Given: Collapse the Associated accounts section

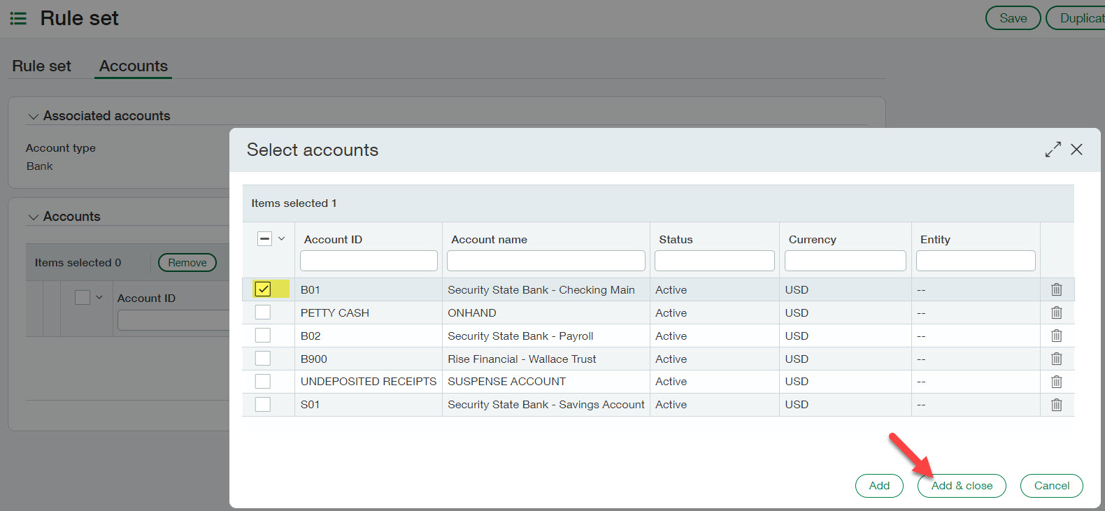Looking at the screenshot, I should click(33, 117).
